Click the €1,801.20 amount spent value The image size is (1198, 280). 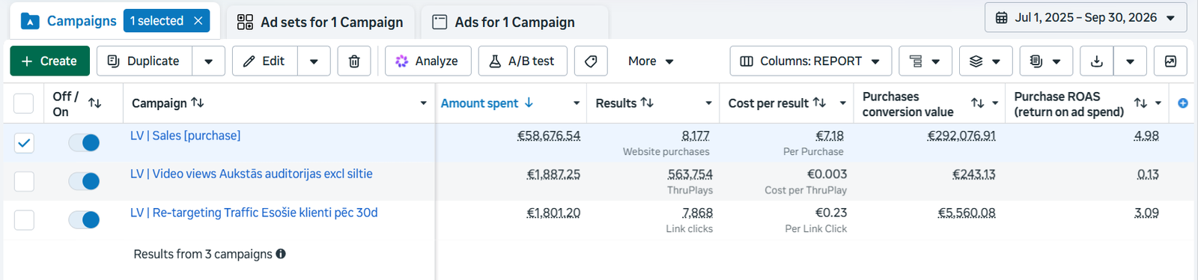pyautogui.click(x=553, y=213)
